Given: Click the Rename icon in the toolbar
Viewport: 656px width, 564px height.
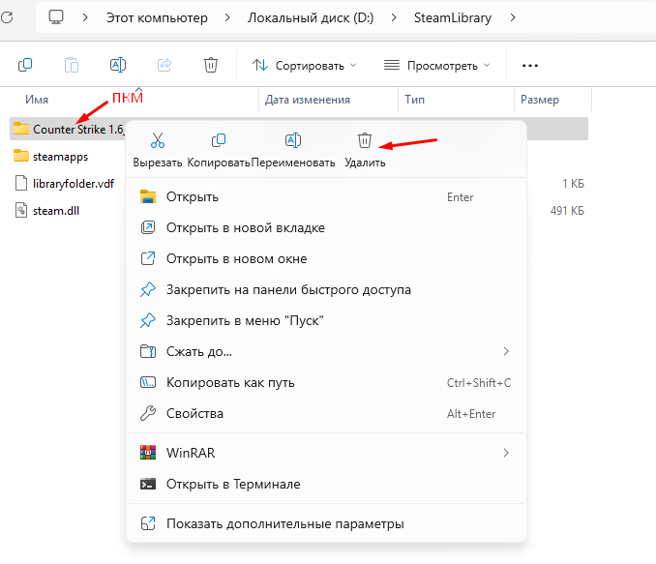Looking at the screenshot, I should point(118,65).
